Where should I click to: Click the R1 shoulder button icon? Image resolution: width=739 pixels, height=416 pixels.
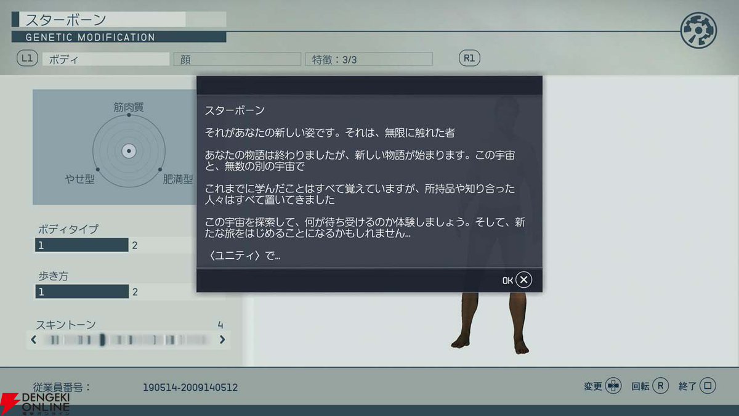tap(469, 59)
